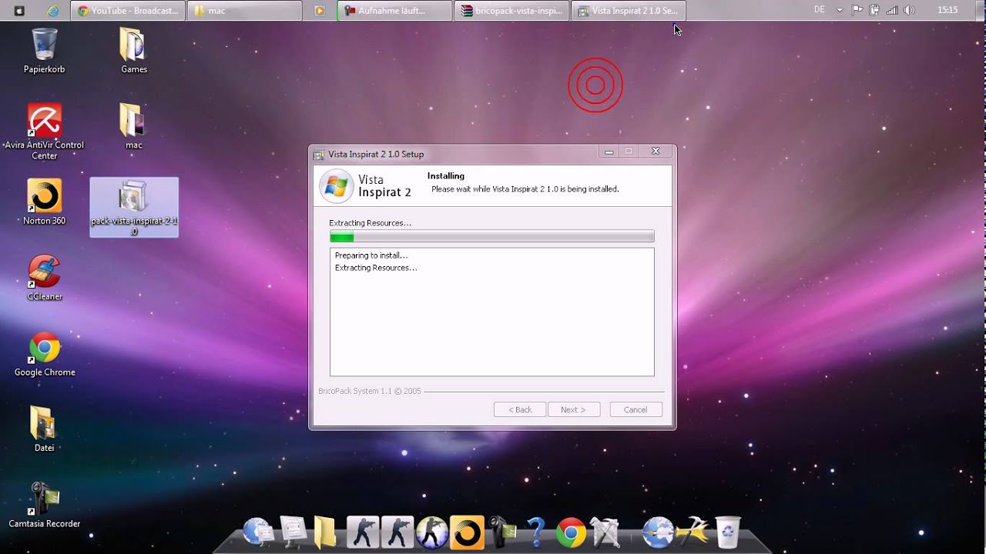Open the camcorder icon in the dock
This screenshot has height=554, width=986.
(501, 532)
